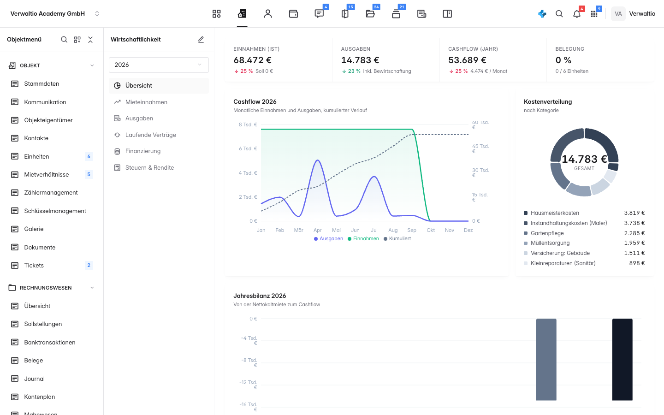Viewport: 664px width, 415px height.
Task: Open the Finanzierung section
Action: (x=159, y=151)
